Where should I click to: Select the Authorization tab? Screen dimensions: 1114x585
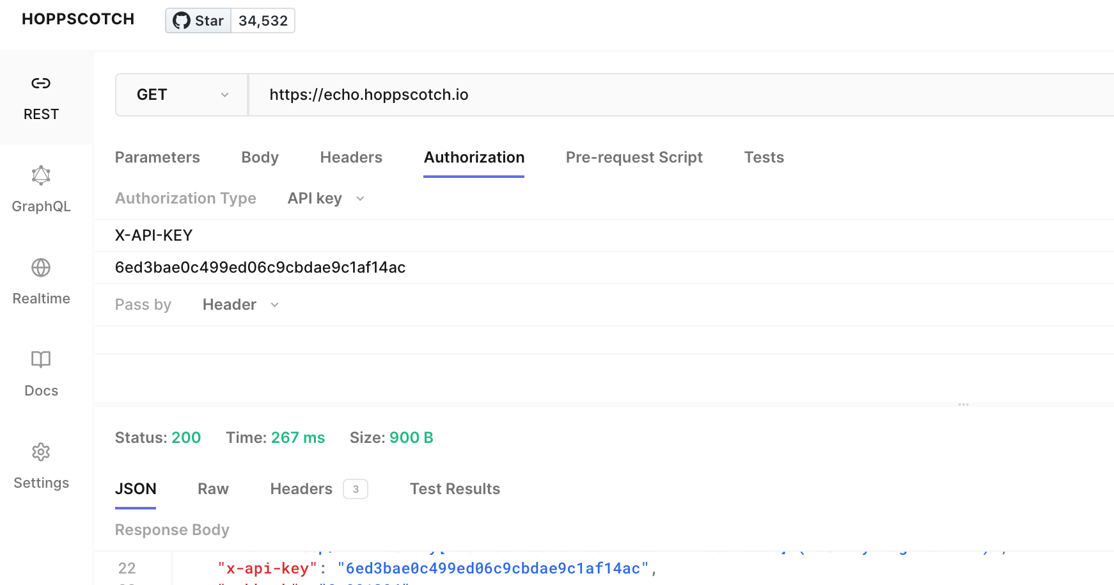(474, 157)
